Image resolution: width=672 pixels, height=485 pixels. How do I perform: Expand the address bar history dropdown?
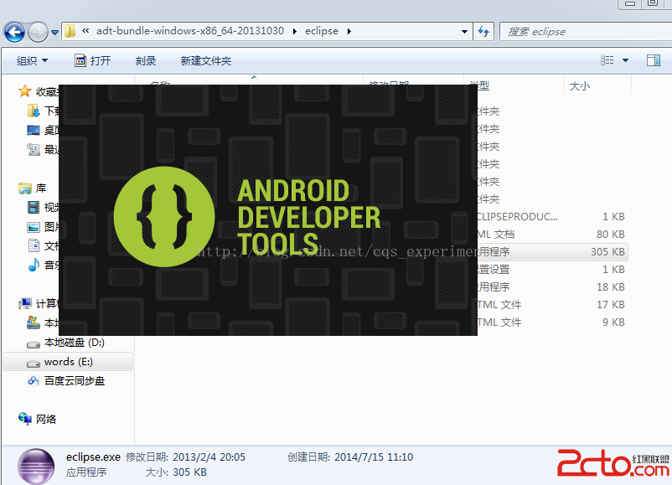tap(465, 32)
